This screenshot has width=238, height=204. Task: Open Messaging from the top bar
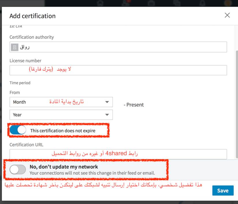click(x=177, y=3)
